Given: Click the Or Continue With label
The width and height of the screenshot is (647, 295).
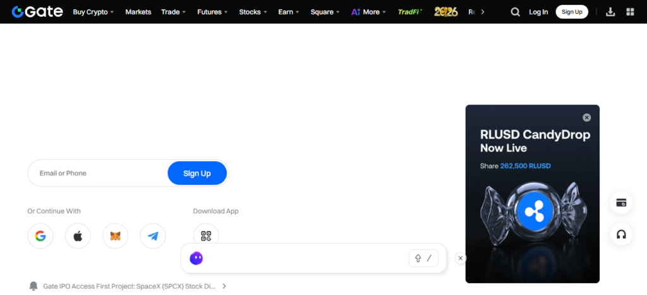Looking at the screenshot, I should [54, 211].
